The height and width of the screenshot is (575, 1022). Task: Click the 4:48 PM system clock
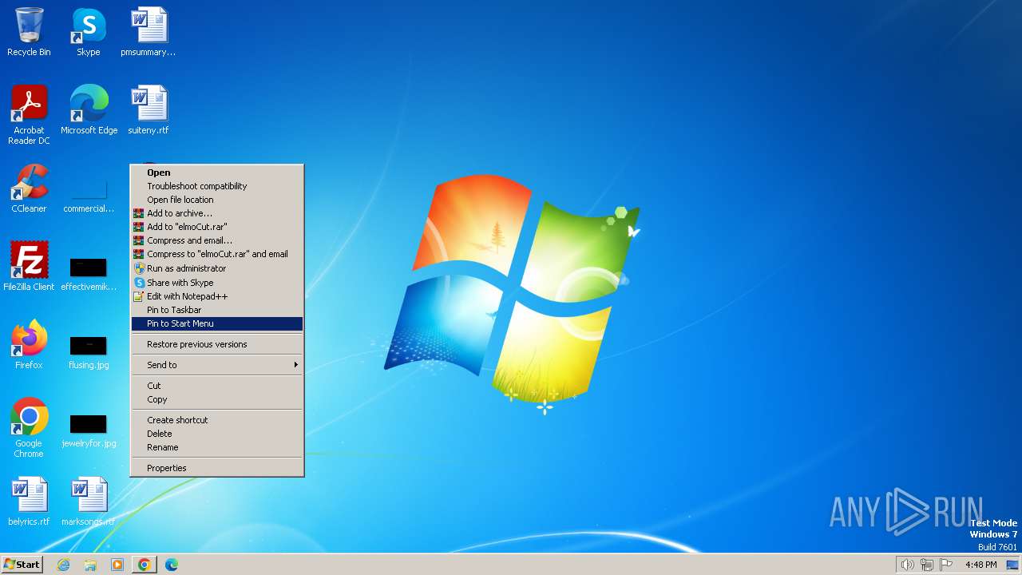980,565
